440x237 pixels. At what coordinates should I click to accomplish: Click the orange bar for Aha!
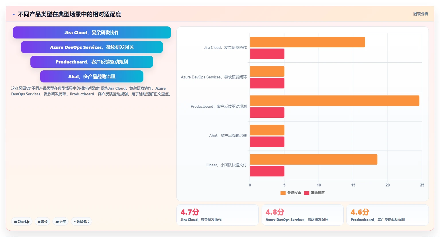tap(267, 130)
